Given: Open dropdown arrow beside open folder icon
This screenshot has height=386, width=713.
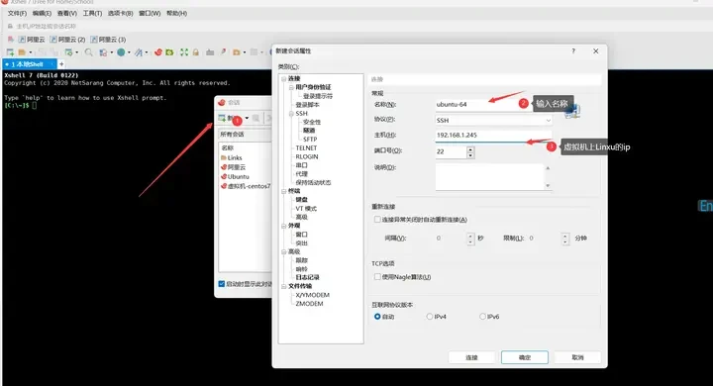Looking at the screenshot, I should click(x=31, y=52).
